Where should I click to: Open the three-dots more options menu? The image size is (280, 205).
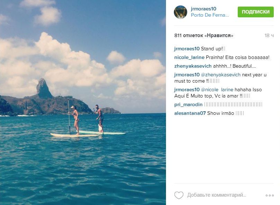[270, 195]
